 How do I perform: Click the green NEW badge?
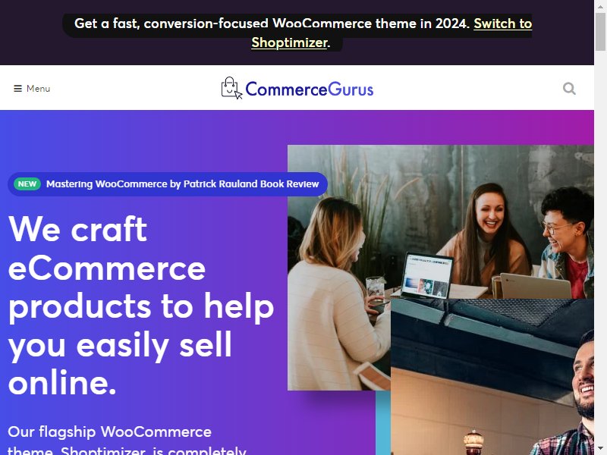pyautogui.click(x=27, y=184)
